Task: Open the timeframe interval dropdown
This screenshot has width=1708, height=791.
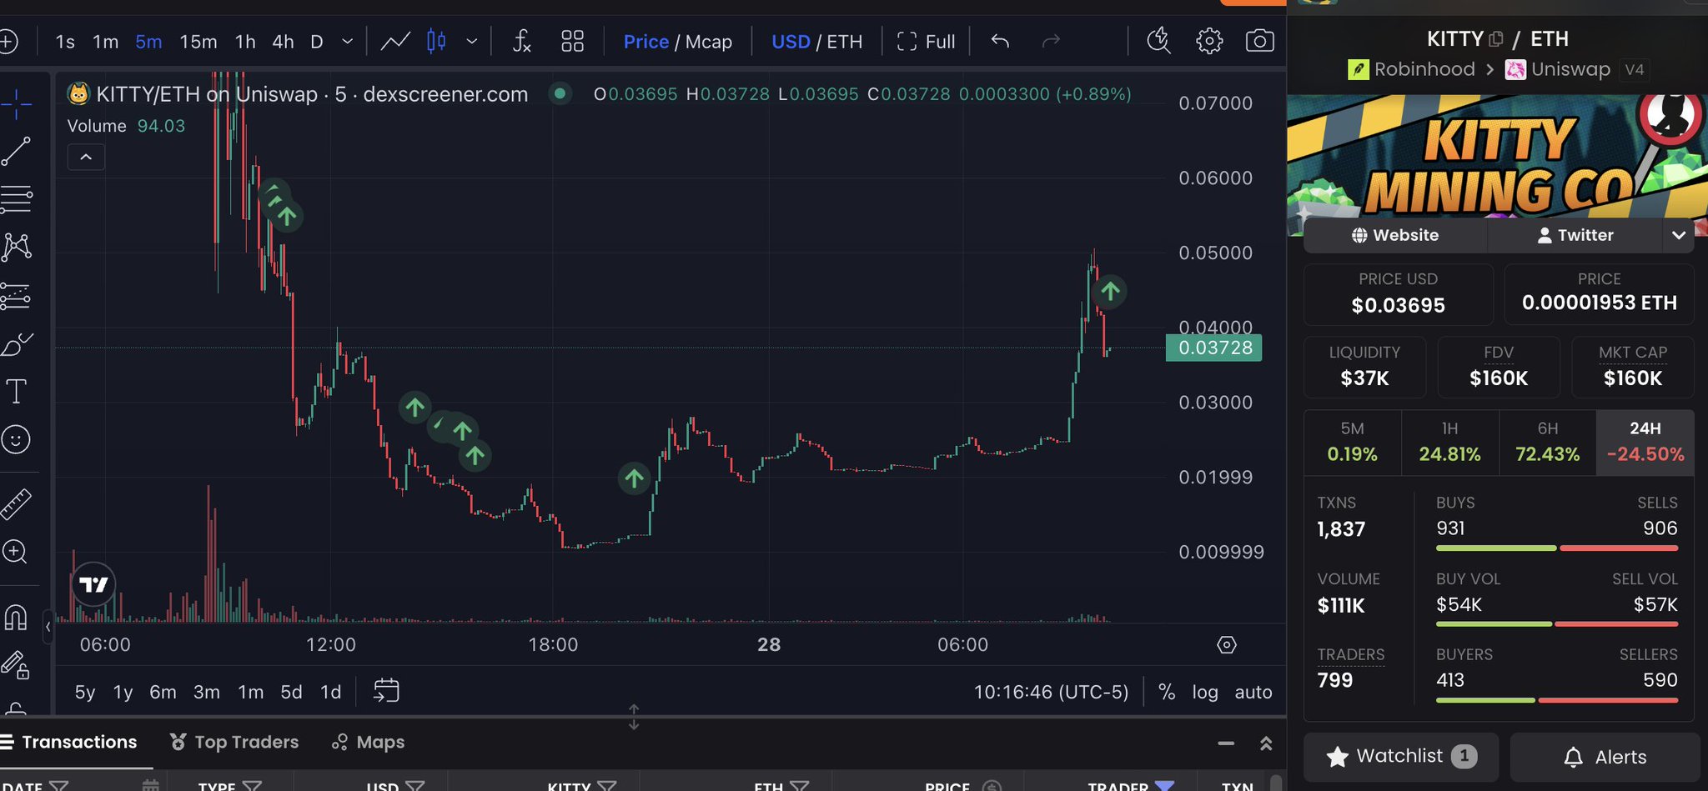Action: point(348,41)
